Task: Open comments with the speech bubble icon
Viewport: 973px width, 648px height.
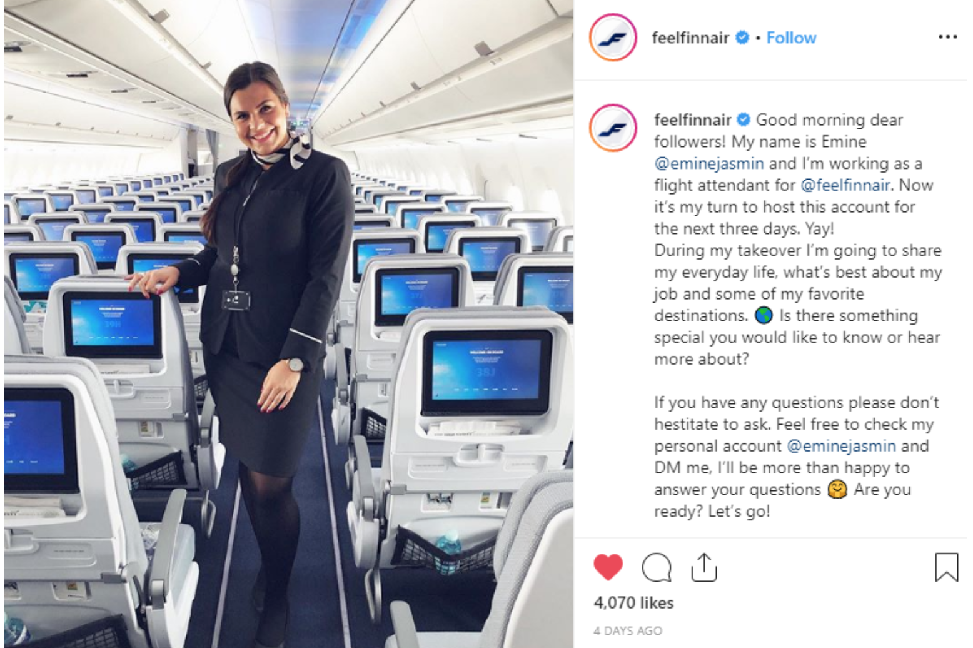Action: tap(657, 567)
